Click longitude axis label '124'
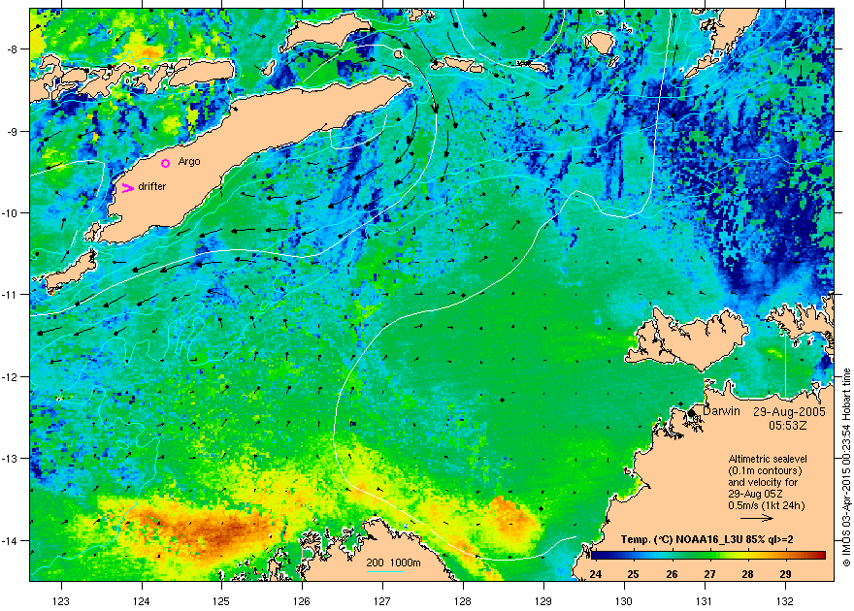The width and height of the screenshot is (854, 611). [142, 601]
